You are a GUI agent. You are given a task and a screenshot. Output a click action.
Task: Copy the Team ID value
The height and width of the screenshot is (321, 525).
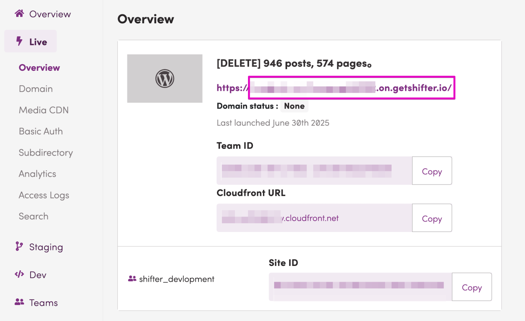(432, 171)
